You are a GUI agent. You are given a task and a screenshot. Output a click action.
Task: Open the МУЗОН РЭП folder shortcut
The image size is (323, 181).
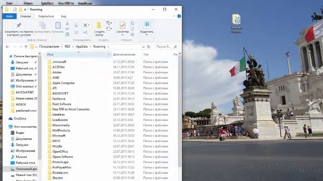[x=24, y=93]
